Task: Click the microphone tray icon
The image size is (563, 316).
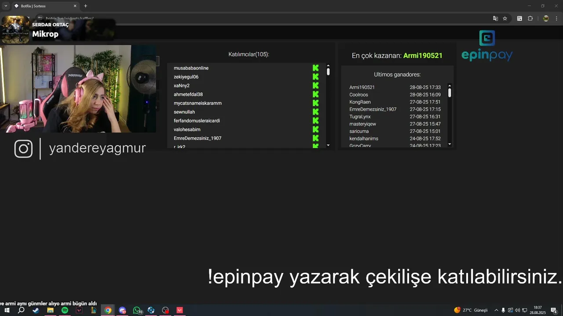Action: (x=503, y=310)
